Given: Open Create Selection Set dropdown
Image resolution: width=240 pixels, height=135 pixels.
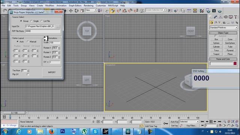Looking at the screenshot, I should pos(156,10).
